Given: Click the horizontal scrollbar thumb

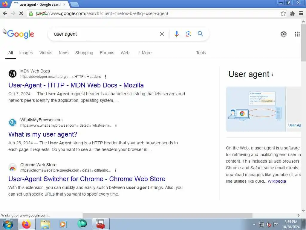Looking at the screenshot, I should (167, 215).
